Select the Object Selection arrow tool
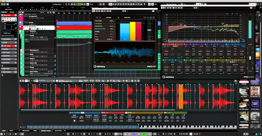The width and height of the screenshot is (262, 136). (111, 4)
